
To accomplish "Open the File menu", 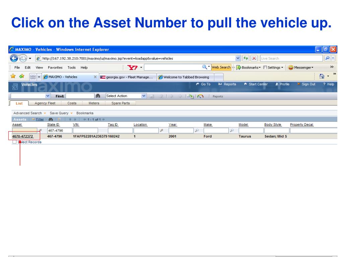I will click(x=17, y=68).
